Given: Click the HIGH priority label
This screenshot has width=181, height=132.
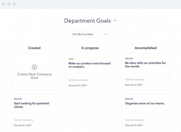Looking at the screenshot, I should [71, 59].
